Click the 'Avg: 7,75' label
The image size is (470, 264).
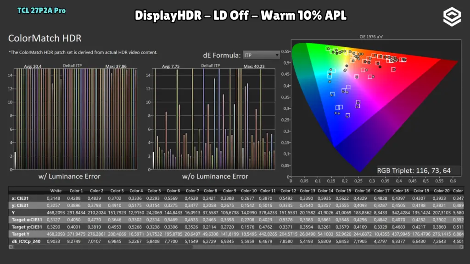[x=171, y=66]
